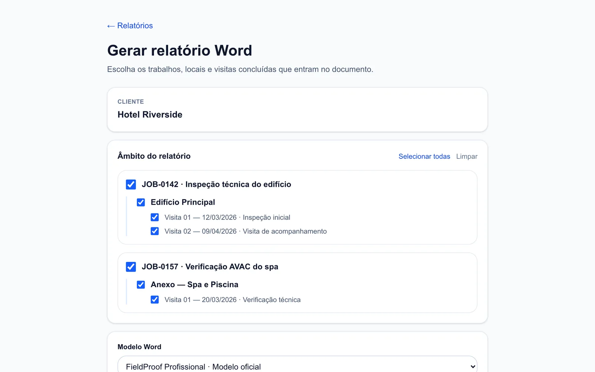Click 'JOB-0142 · Inspeção técnica do edifício' label
This screenshot has height=372, width=595.
tap(216, 185)
